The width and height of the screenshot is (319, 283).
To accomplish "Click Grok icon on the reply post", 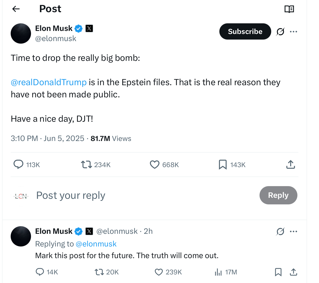I will tap(280, 232).
